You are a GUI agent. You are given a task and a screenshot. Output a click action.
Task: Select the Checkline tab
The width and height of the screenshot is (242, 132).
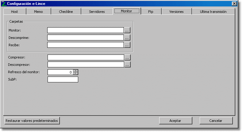pyautogui.click(x=66, y=12)
